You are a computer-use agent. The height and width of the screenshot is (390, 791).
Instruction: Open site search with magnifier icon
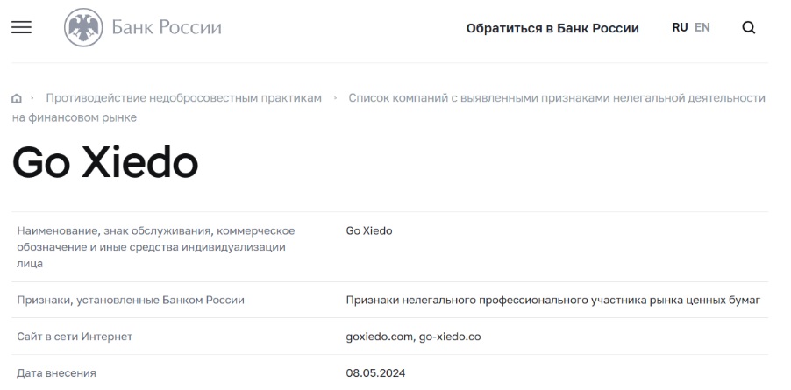pyautogui.click(x=748, y=27)
